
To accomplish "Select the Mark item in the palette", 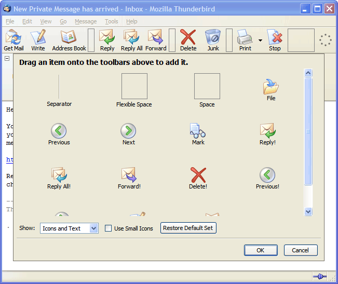I will point(198,134).
